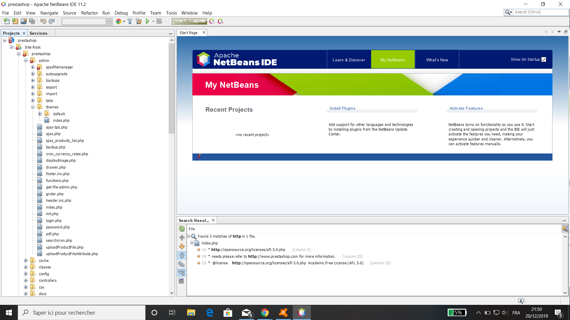Run project with green play icon

click(148, 21)
